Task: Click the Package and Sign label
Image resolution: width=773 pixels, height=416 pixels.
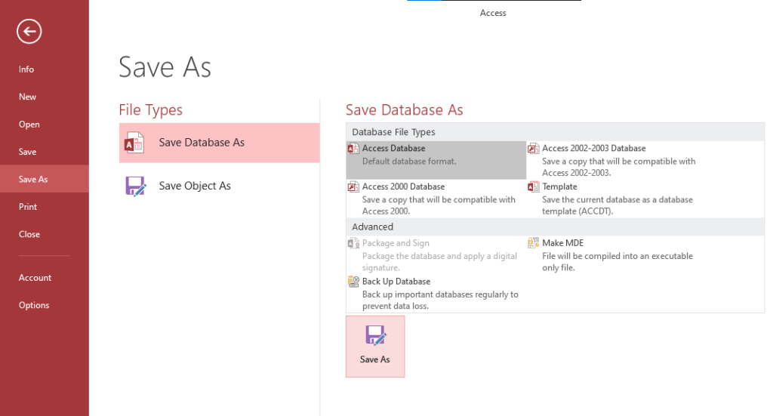Action: point(396,243)
